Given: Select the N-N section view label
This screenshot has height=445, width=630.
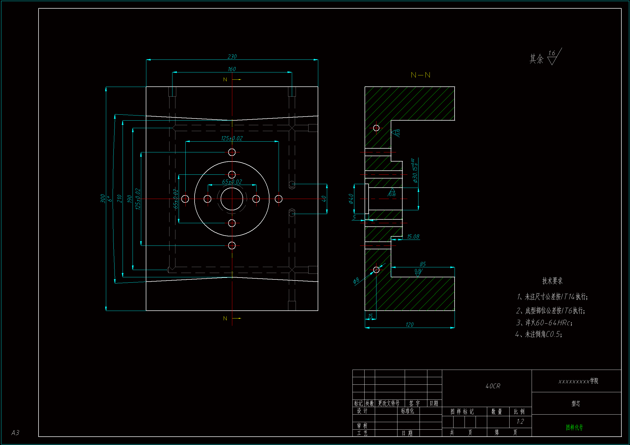Looking at the screenshot, I should point(420,75).
